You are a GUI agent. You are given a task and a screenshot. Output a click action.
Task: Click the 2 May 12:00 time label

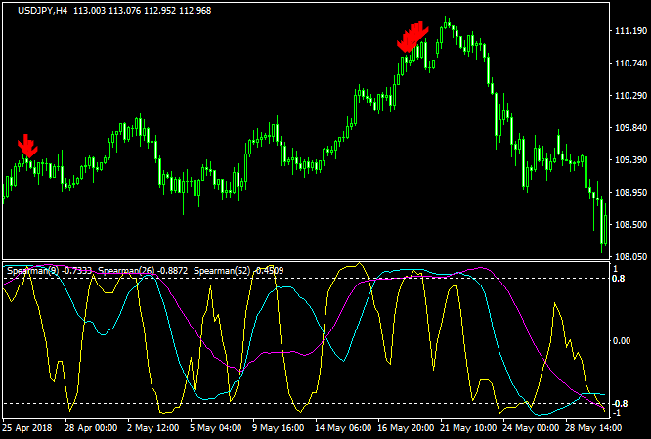pyautogui.click(x=152, y=428)
